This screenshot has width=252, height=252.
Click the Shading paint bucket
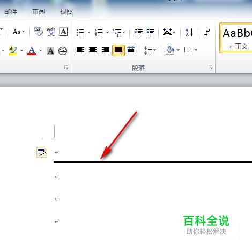(170, 50)
